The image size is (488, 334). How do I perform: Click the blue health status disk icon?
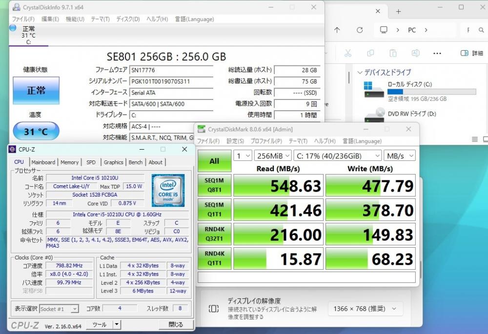[x=13, y=28]
